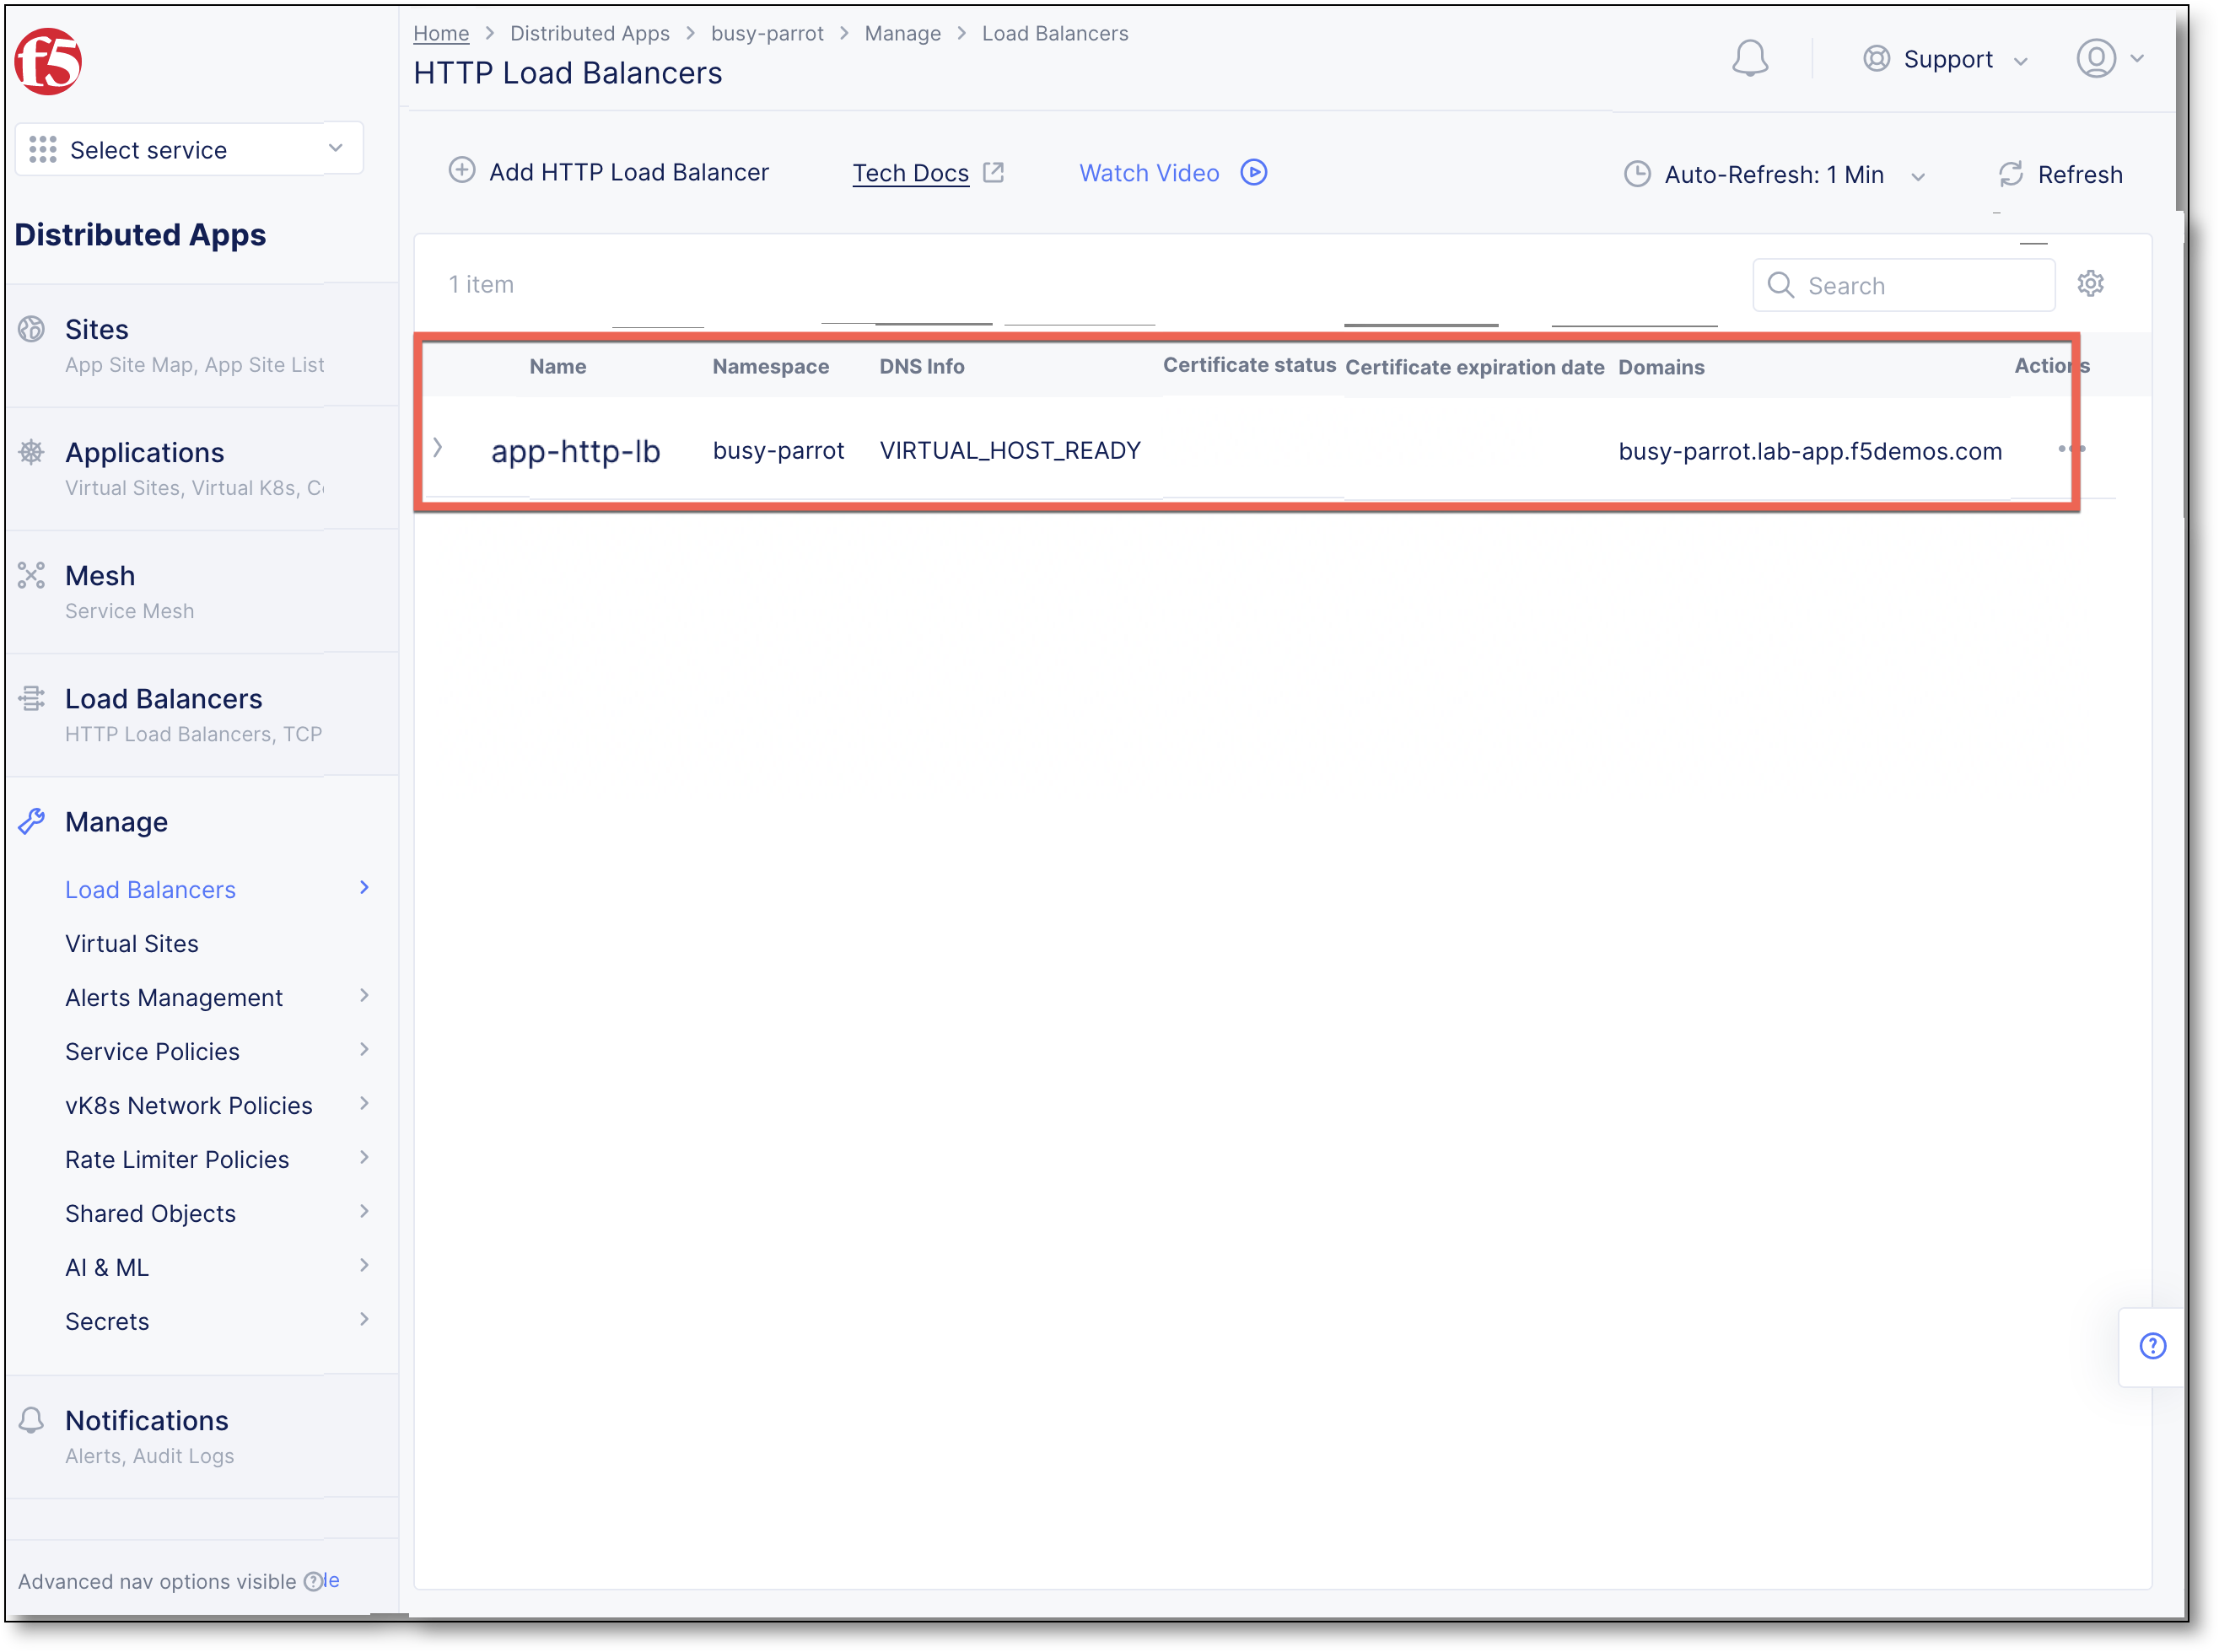This screenshot has width=2219, height=1652.
Task: Click the Refresh arrows icon
Action: coord(2010,174)
